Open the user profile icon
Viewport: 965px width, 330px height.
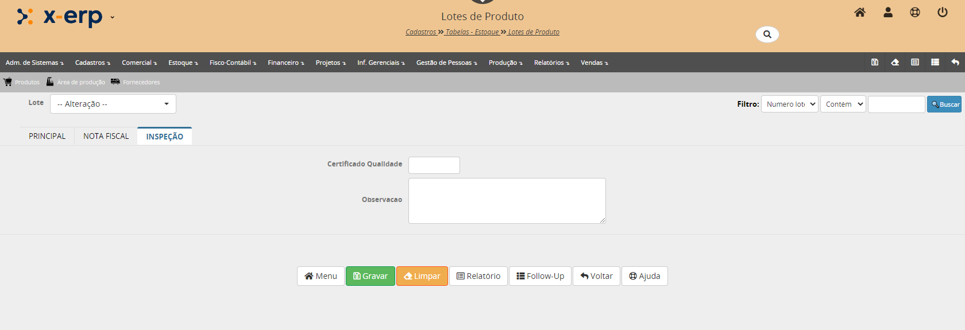887,13
